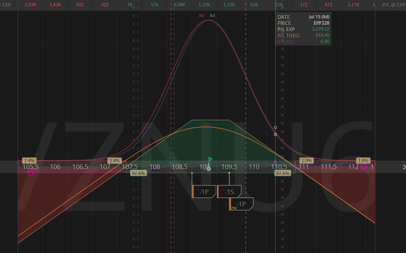Click the small purple circle near 110.5
The width and height of the screenshot is (406, 253).
(275, 162)
